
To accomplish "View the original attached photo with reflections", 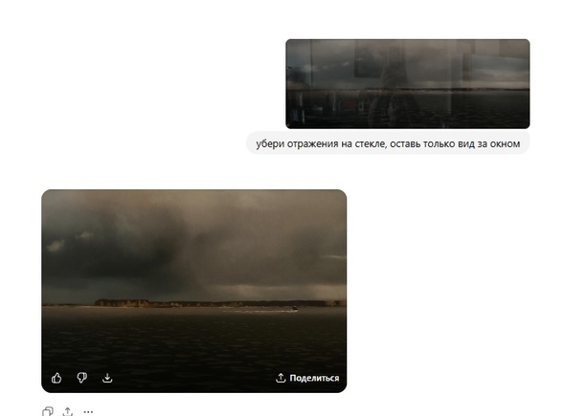I will [x=408, y=84].
